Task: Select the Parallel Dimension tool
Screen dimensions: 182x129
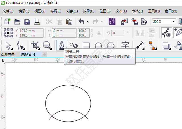Action: tap(140, 45)
